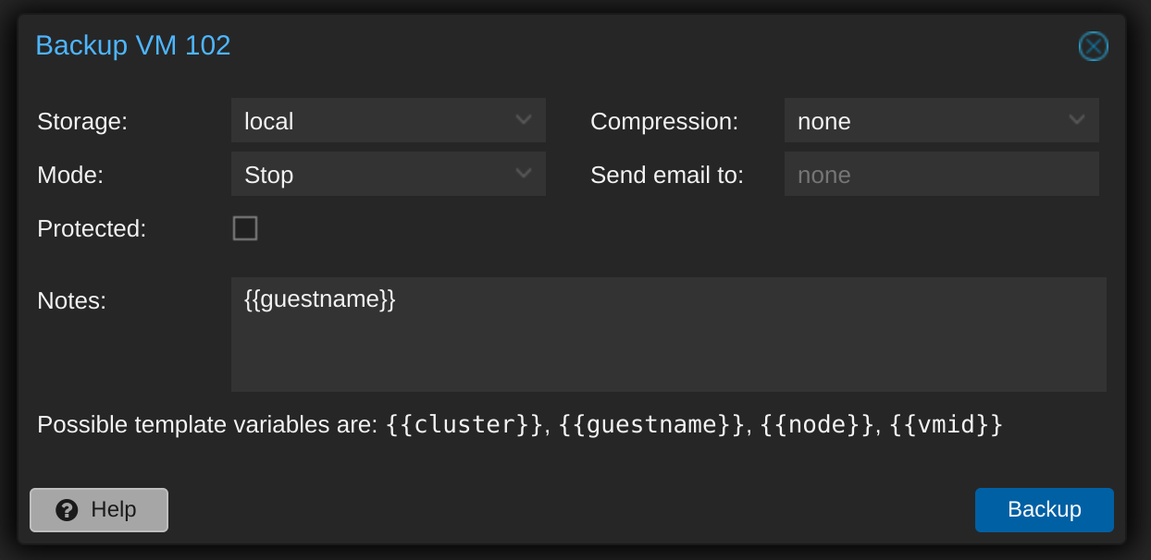Focus the Send email to field
Viewport: 1151px width, 560px height.
click(942, 174)
